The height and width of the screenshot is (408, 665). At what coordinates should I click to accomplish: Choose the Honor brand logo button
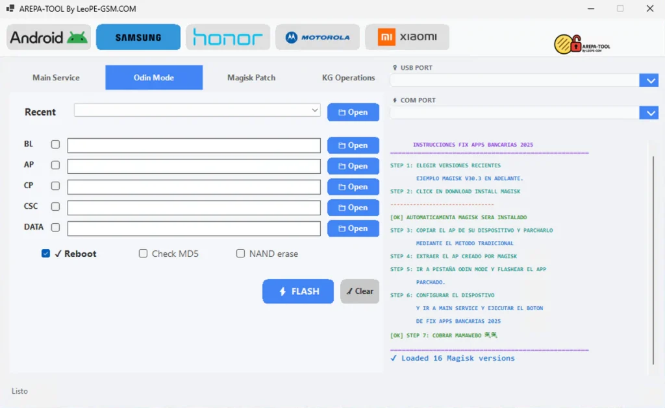(228, 38)
